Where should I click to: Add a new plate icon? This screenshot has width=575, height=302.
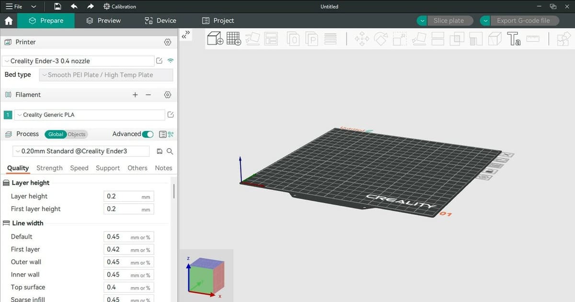pos(234,38)
